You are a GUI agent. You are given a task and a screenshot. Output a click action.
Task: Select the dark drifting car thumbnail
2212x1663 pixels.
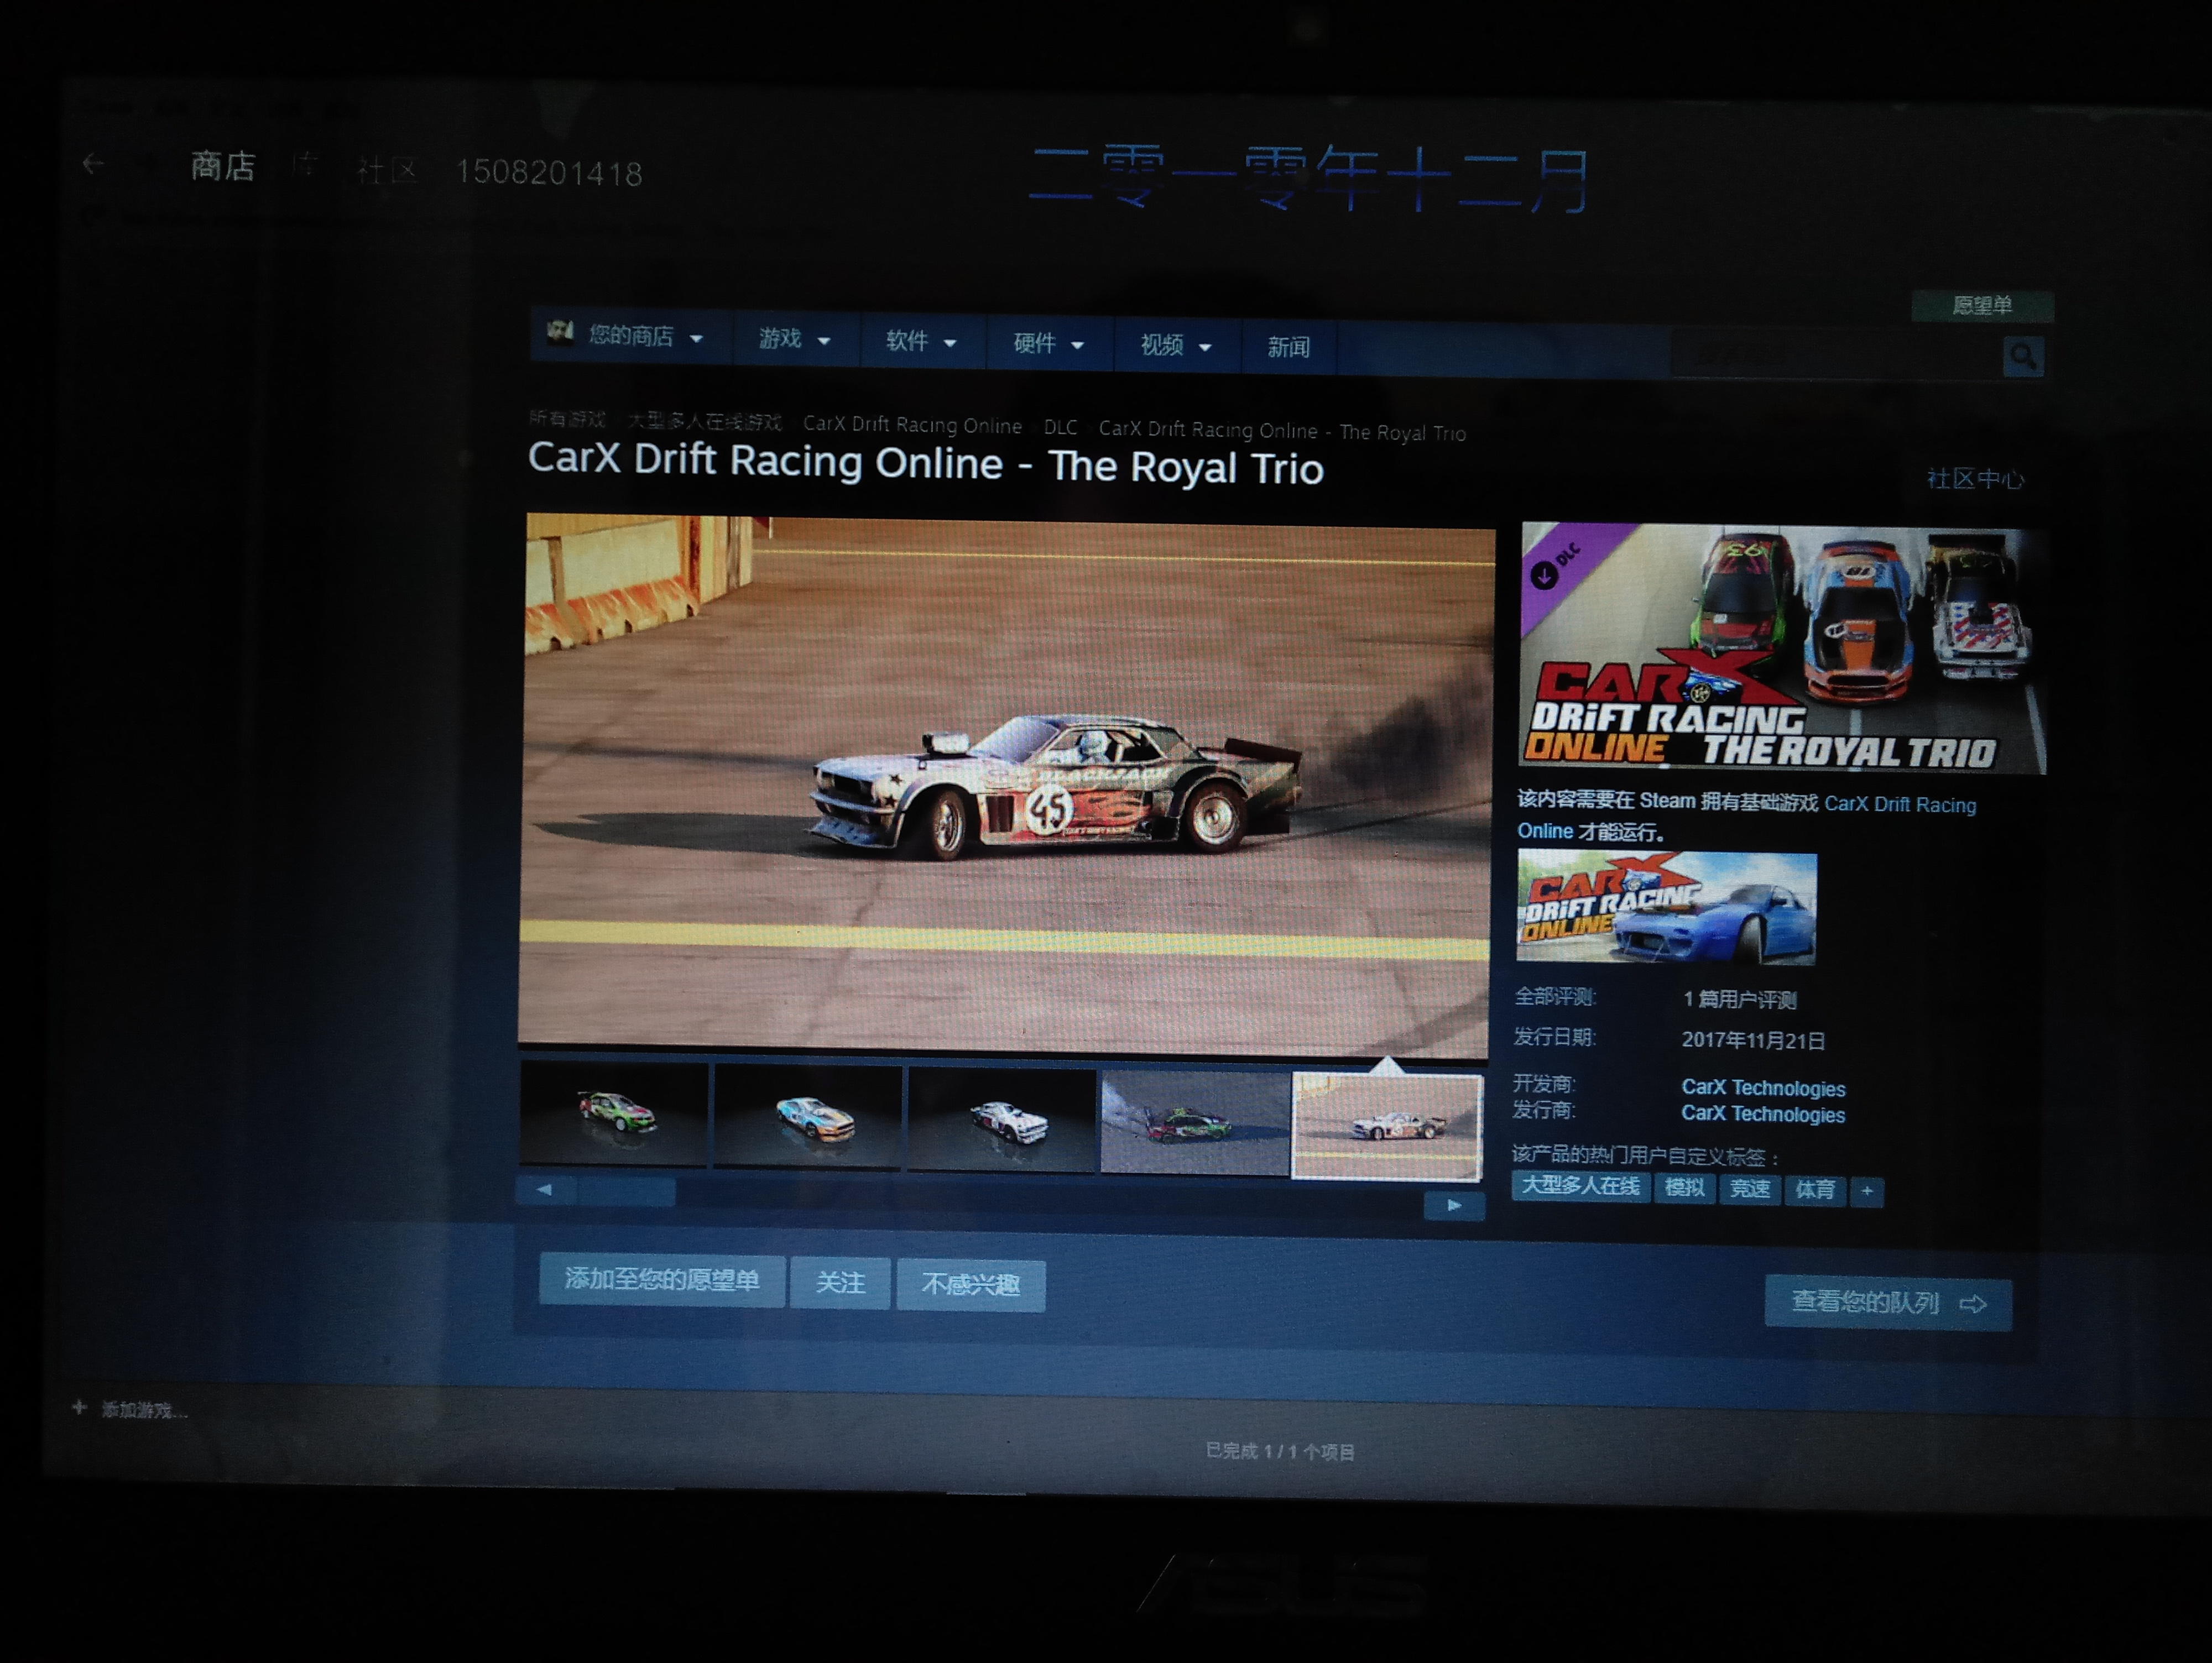[x=1195, y=1123]
